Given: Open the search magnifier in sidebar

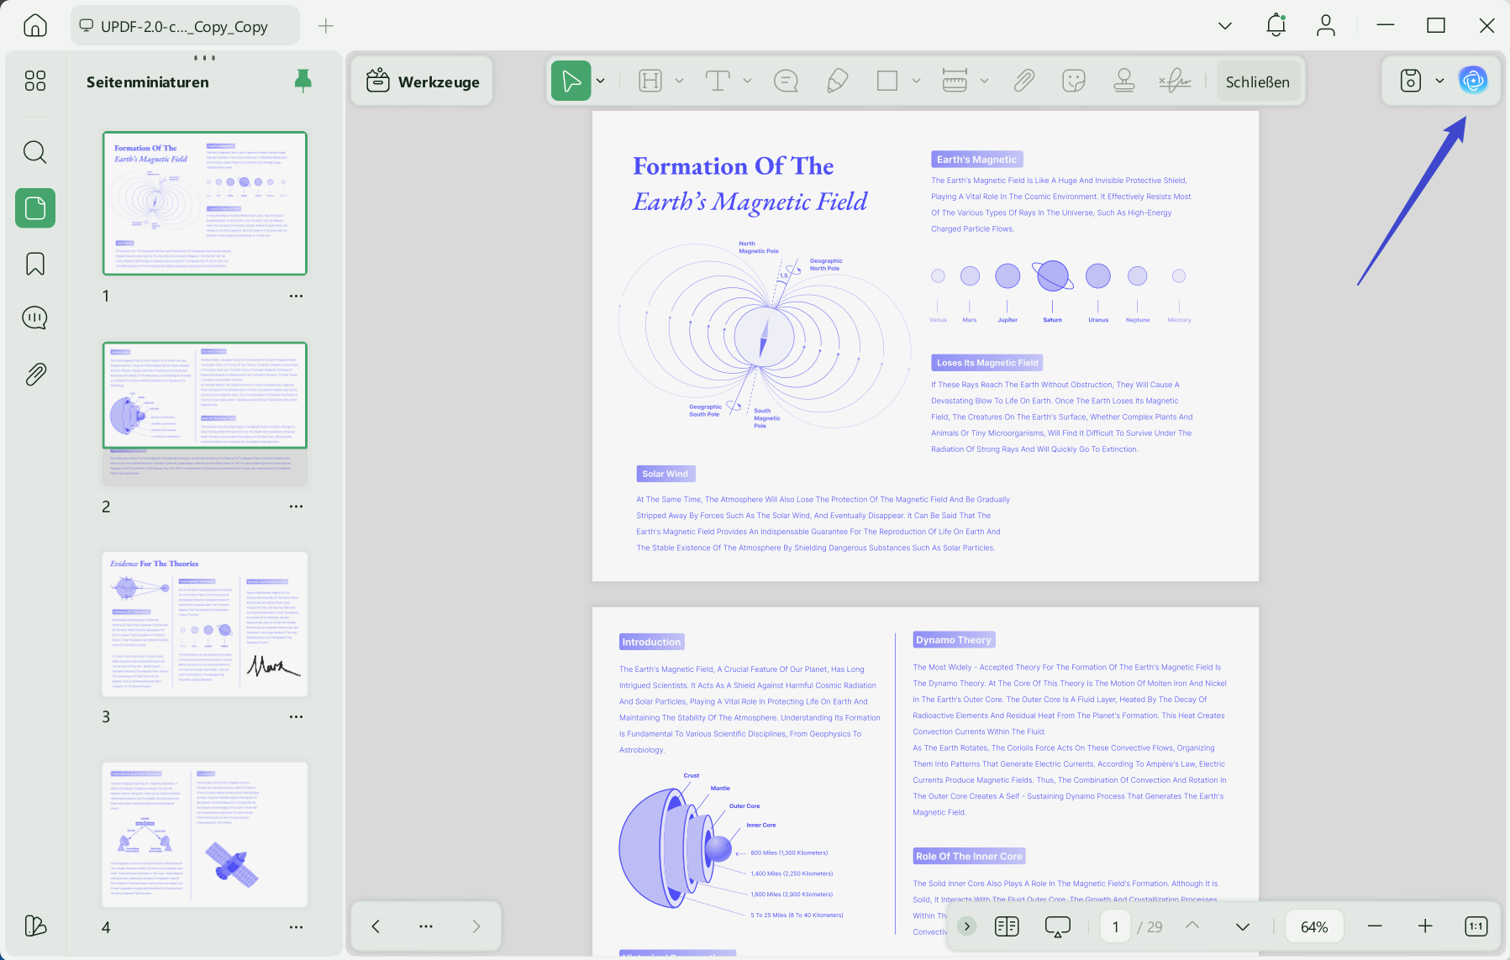Looking at the screenshot, I should (35, 152).
